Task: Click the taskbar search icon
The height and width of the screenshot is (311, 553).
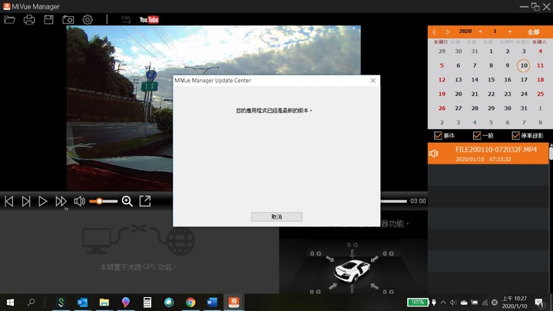Action: point(31,303)
